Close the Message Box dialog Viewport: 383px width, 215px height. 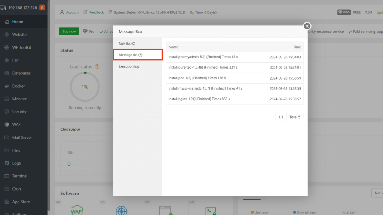tap(307, 26)
